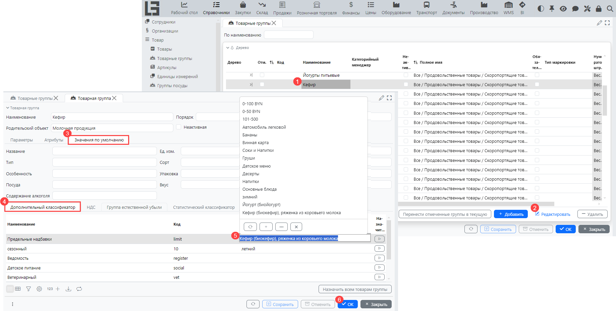Switch to the Атрибуты tab
Image resolution: width=616 pixels, height=311 pixels.
[x=54, y=140]
